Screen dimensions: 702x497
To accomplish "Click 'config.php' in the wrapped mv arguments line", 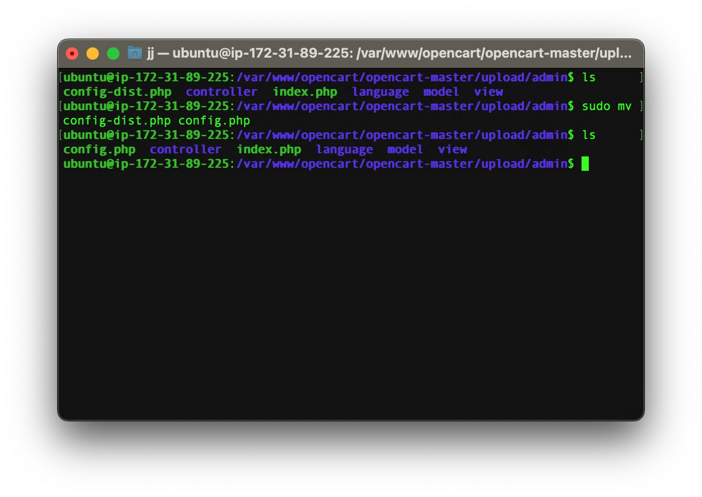I will tap(214, 121).
